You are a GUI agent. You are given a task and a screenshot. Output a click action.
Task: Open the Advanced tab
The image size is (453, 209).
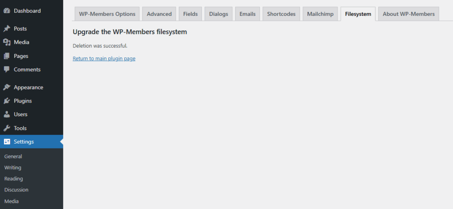point(159,14)
